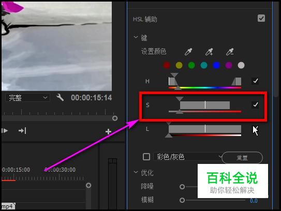Click the top handle of the H slider
Image resolution: width=281 pixels, height=211 pixels.
tap(174, 75)
